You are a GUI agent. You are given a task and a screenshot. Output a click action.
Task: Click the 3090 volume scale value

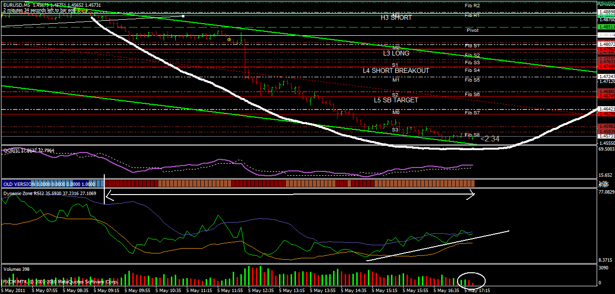click(603, 267)
